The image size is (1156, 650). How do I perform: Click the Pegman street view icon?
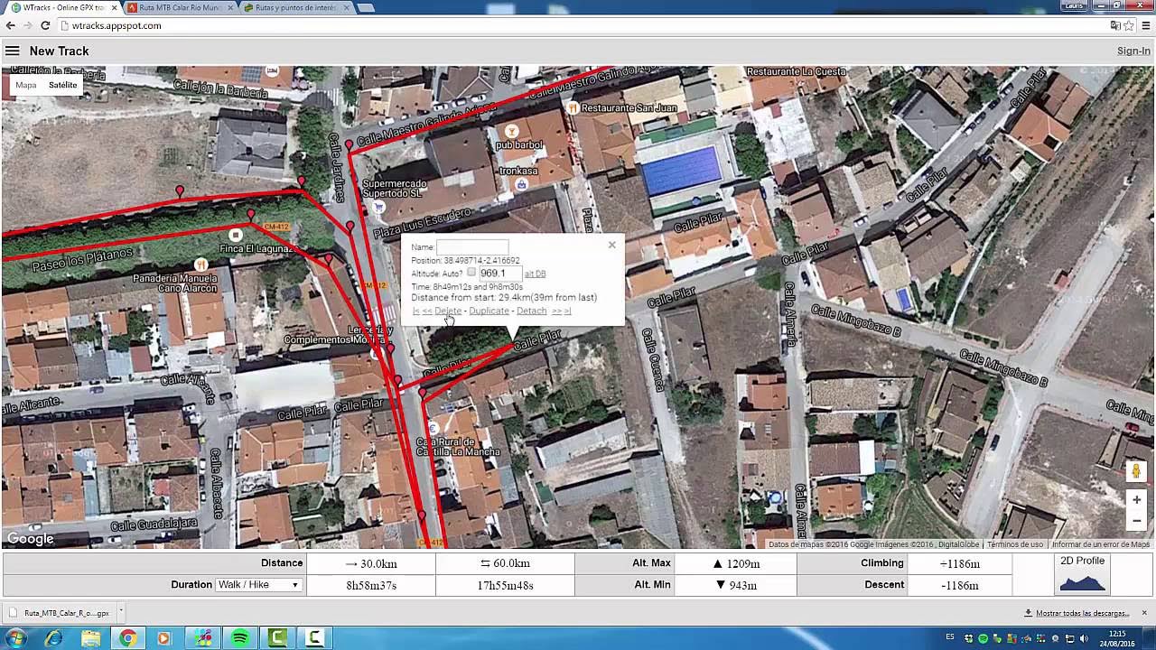1135,470
